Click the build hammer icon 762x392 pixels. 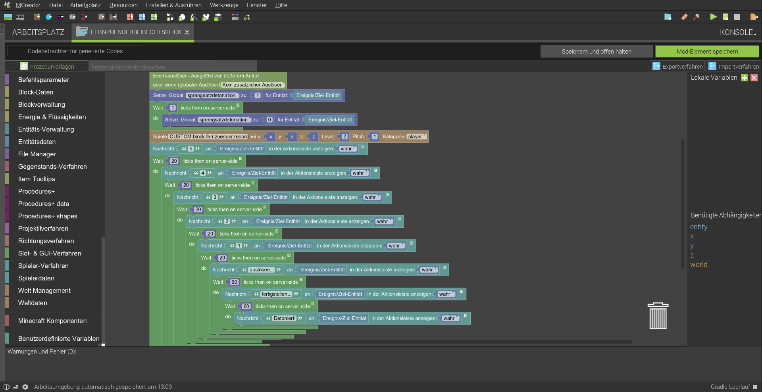697,17
